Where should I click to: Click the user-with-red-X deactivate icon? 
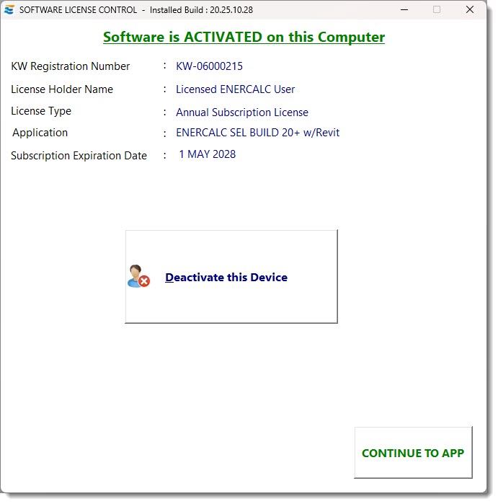click(138, 276)
